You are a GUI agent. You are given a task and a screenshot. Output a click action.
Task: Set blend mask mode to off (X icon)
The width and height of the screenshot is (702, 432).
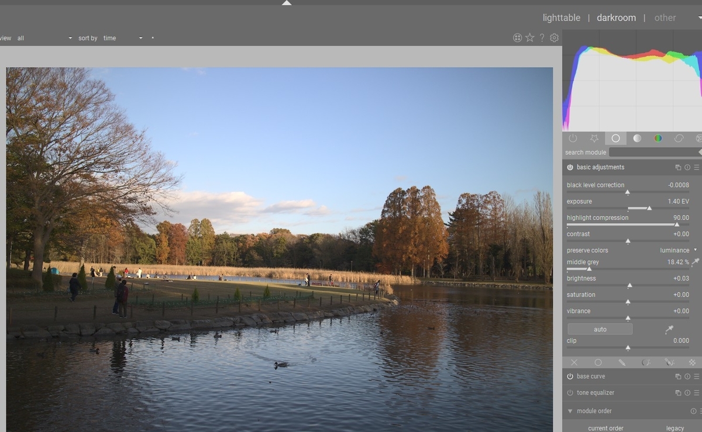pyautogui.click(x=574, y=362)
